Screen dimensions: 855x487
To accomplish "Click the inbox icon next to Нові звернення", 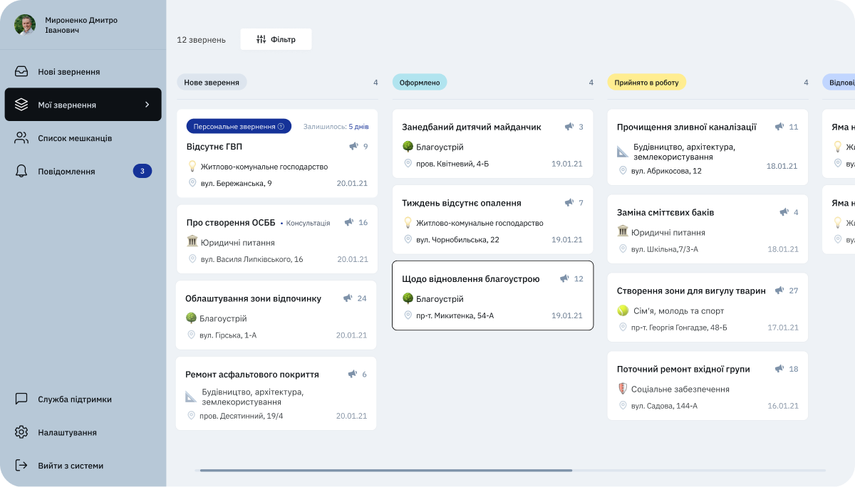I will coord(21,71).
